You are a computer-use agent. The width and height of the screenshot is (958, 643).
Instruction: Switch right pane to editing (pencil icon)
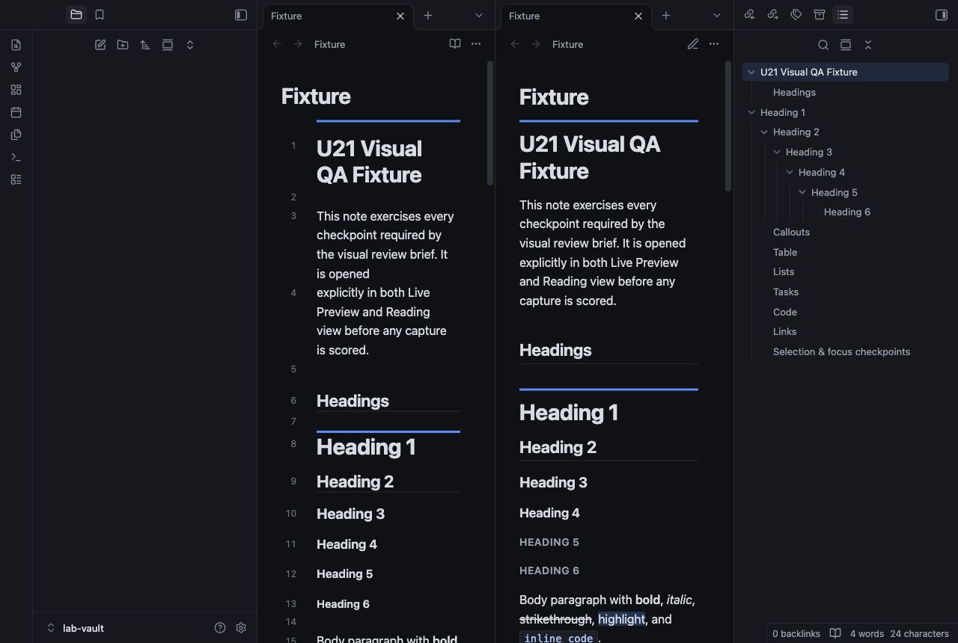[693, 44]
